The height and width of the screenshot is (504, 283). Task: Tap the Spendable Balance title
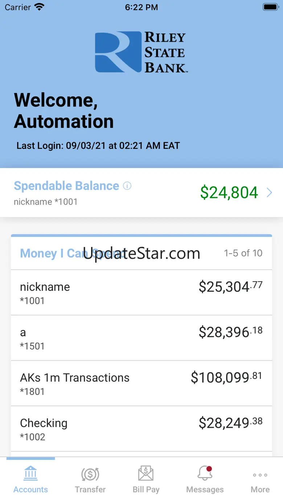click(66, 186)
